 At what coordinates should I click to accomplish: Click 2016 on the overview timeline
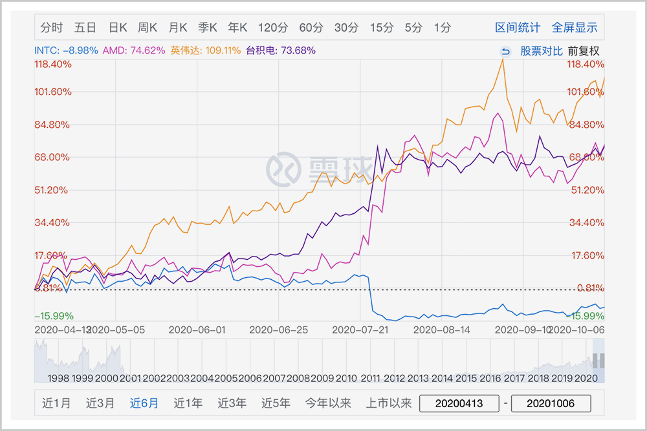point(490,378)
